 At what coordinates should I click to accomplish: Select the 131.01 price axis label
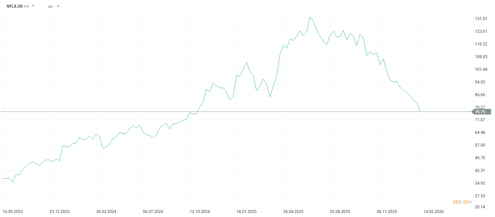click(480, 19)
